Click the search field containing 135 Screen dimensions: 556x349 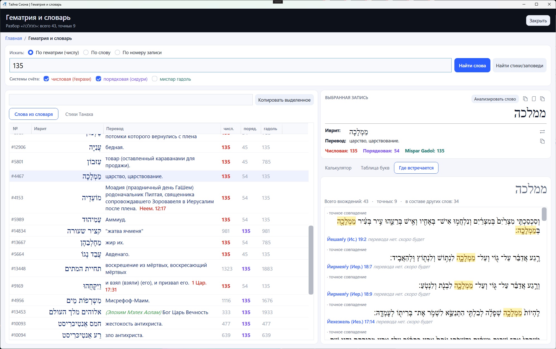[230, 65]
